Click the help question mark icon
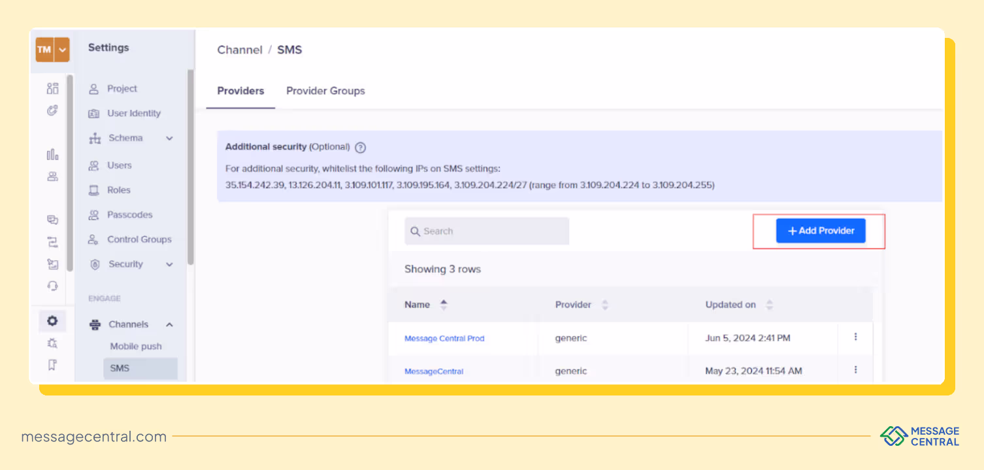The image size is (984, 470). 360,148
